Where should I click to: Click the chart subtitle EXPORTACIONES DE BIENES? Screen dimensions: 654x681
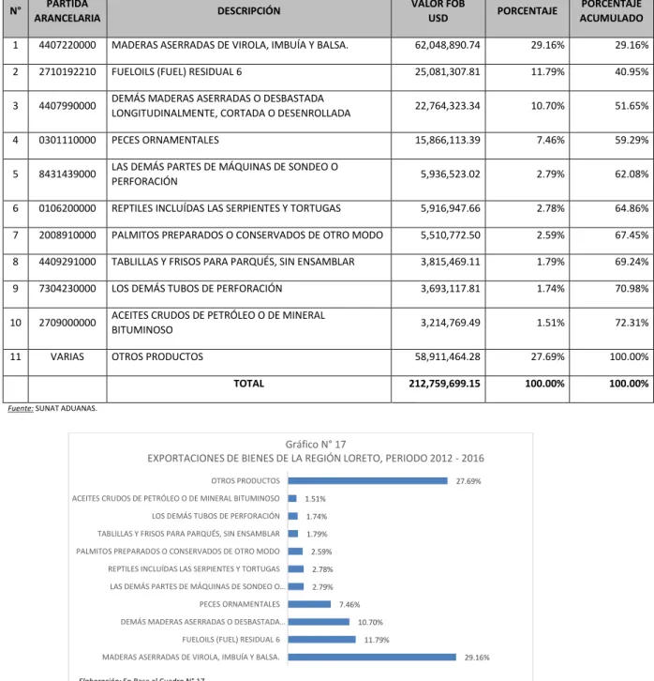(316, 458)
